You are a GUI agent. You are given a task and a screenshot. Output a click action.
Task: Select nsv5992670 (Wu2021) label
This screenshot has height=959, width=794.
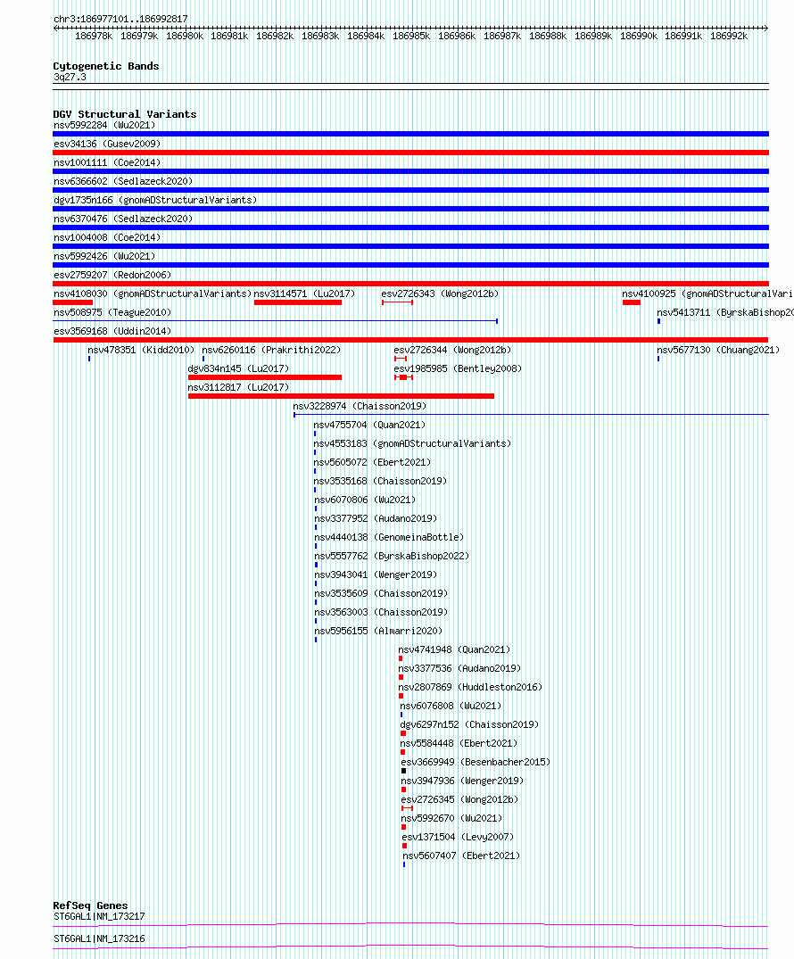click(451, 818)
